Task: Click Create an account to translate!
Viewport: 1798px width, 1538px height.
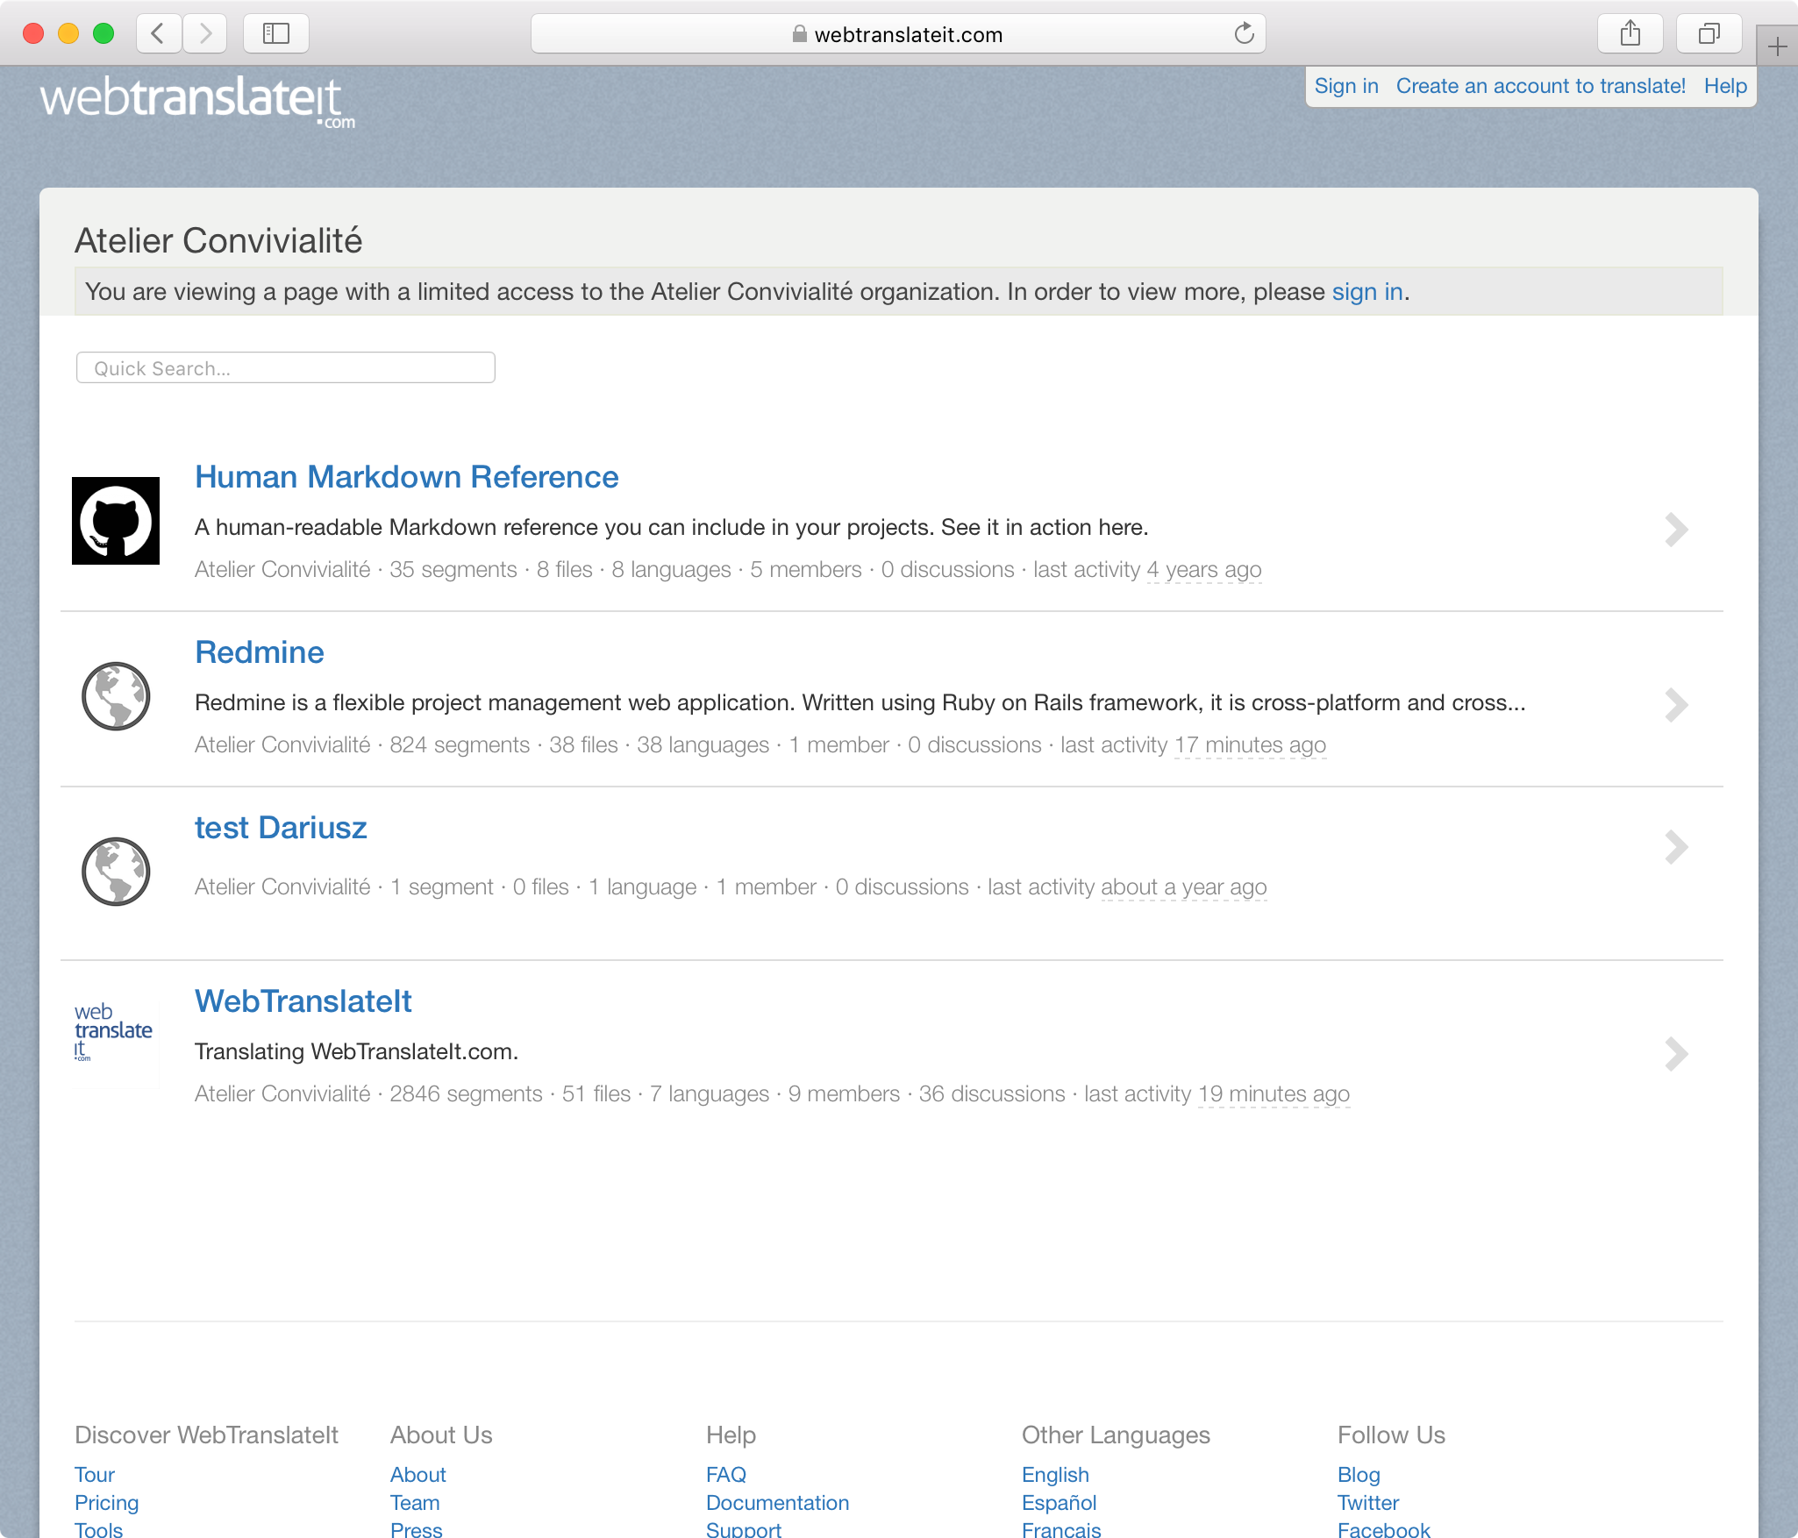Action: click(1540, 86)
